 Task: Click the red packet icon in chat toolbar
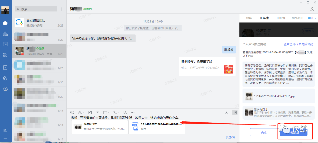(125, 112)
